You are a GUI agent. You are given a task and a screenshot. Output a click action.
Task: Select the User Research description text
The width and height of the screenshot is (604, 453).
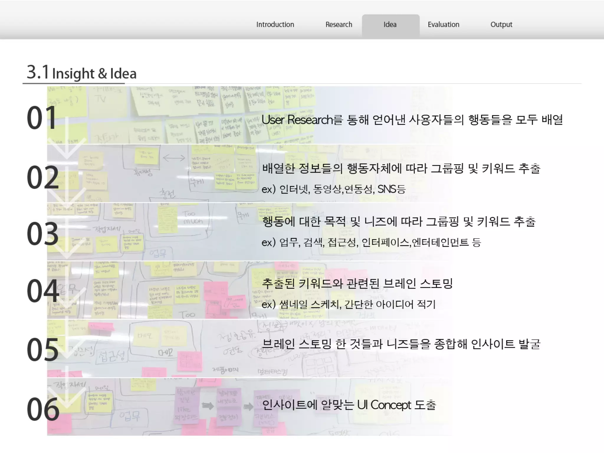point(412,120)
